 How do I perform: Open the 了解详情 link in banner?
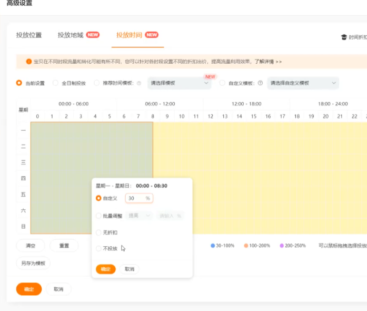pyautogui.click(x=268, y=62)
